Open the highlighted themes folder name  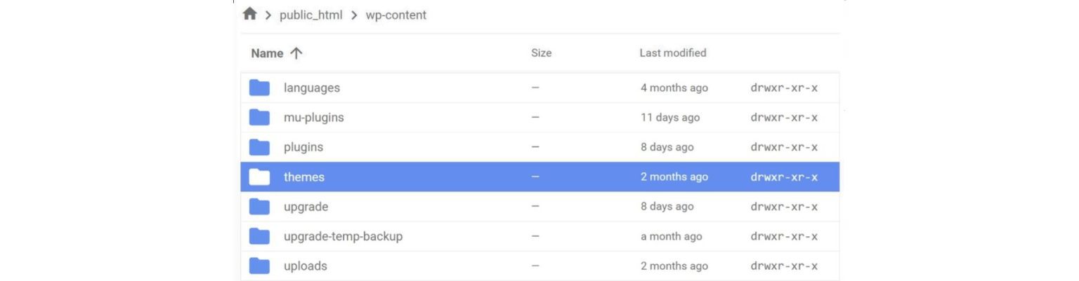pyautogui.click(x=303, y=177)
